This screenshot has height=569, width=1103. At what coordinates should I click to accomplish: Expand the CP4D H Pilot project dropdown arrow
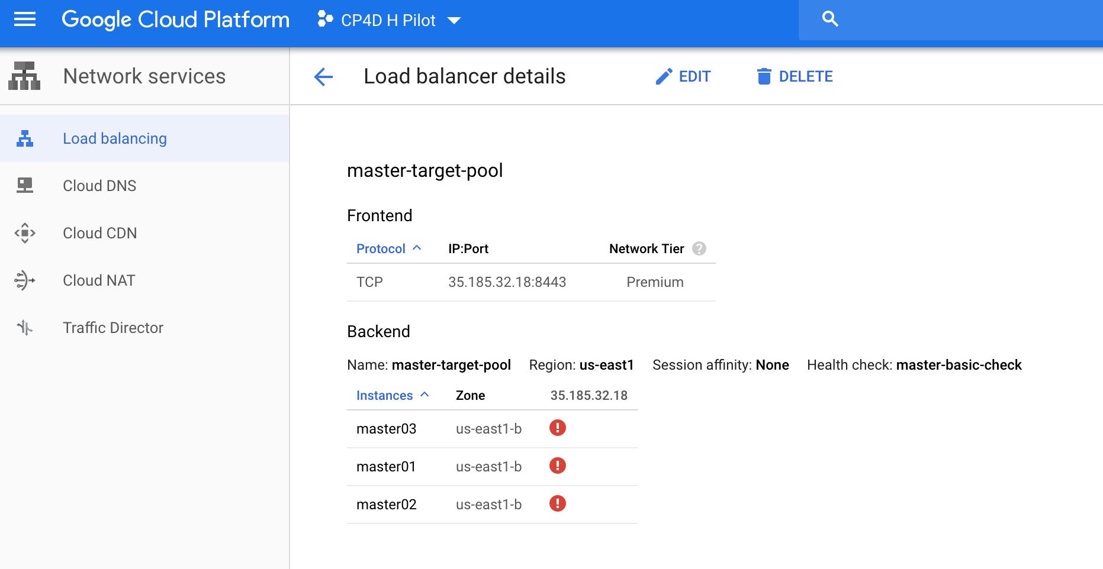point(454,21)
